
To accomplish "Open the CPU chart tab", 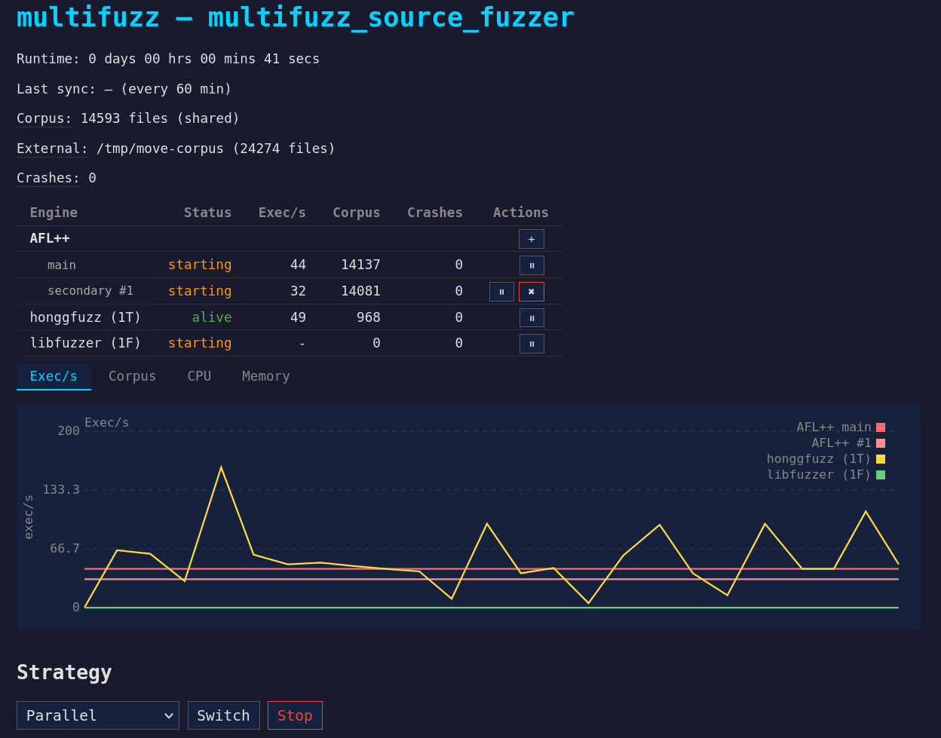I will [x=199, y=375].
